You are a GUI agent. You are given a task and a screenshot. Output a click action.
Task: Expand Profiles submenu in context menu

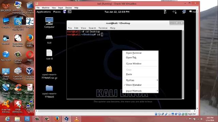(x=140, y=80)
